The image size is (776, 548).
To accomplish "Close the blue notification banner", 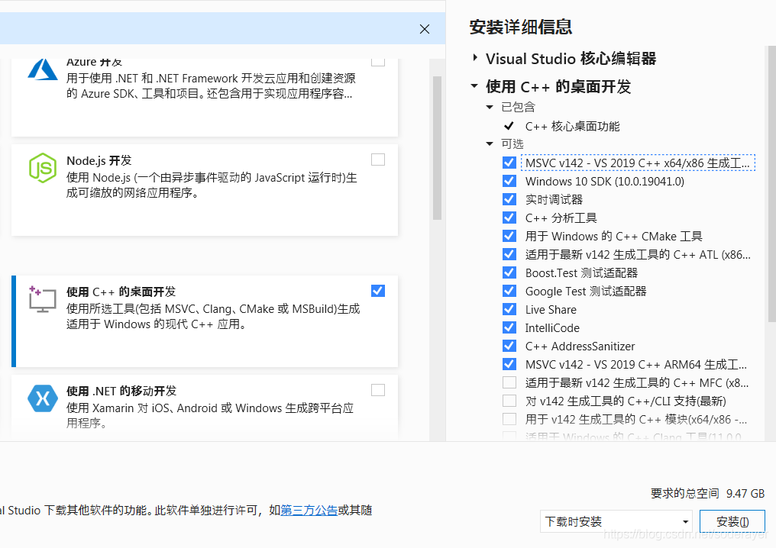I will (x=424, y=29).
